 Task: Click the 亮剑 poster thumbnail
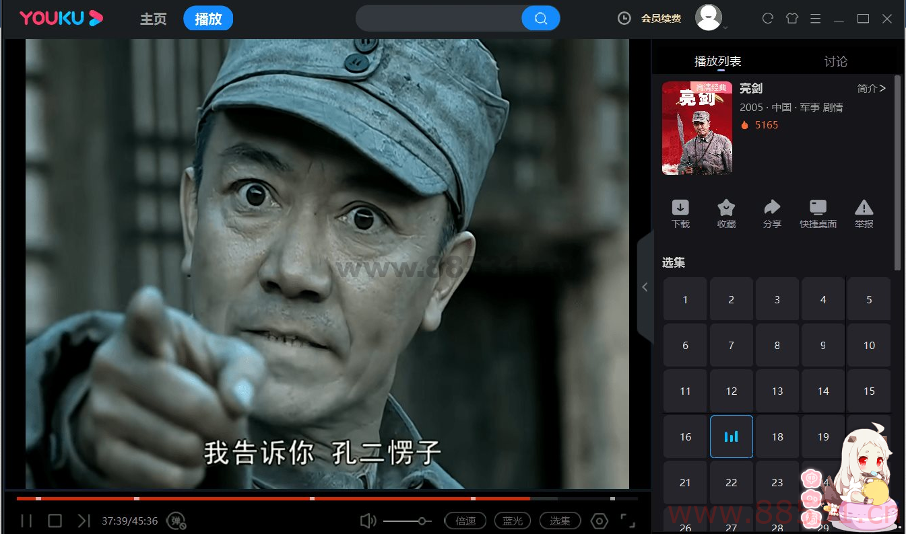point(697,128)
